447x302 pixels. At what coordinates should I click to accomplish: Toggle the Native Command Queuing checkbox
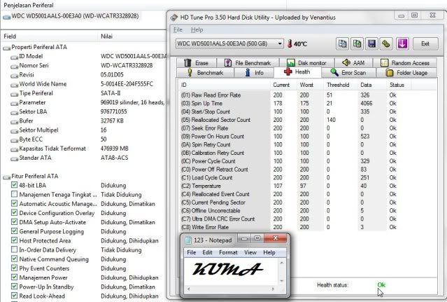(x=14, y=259)
